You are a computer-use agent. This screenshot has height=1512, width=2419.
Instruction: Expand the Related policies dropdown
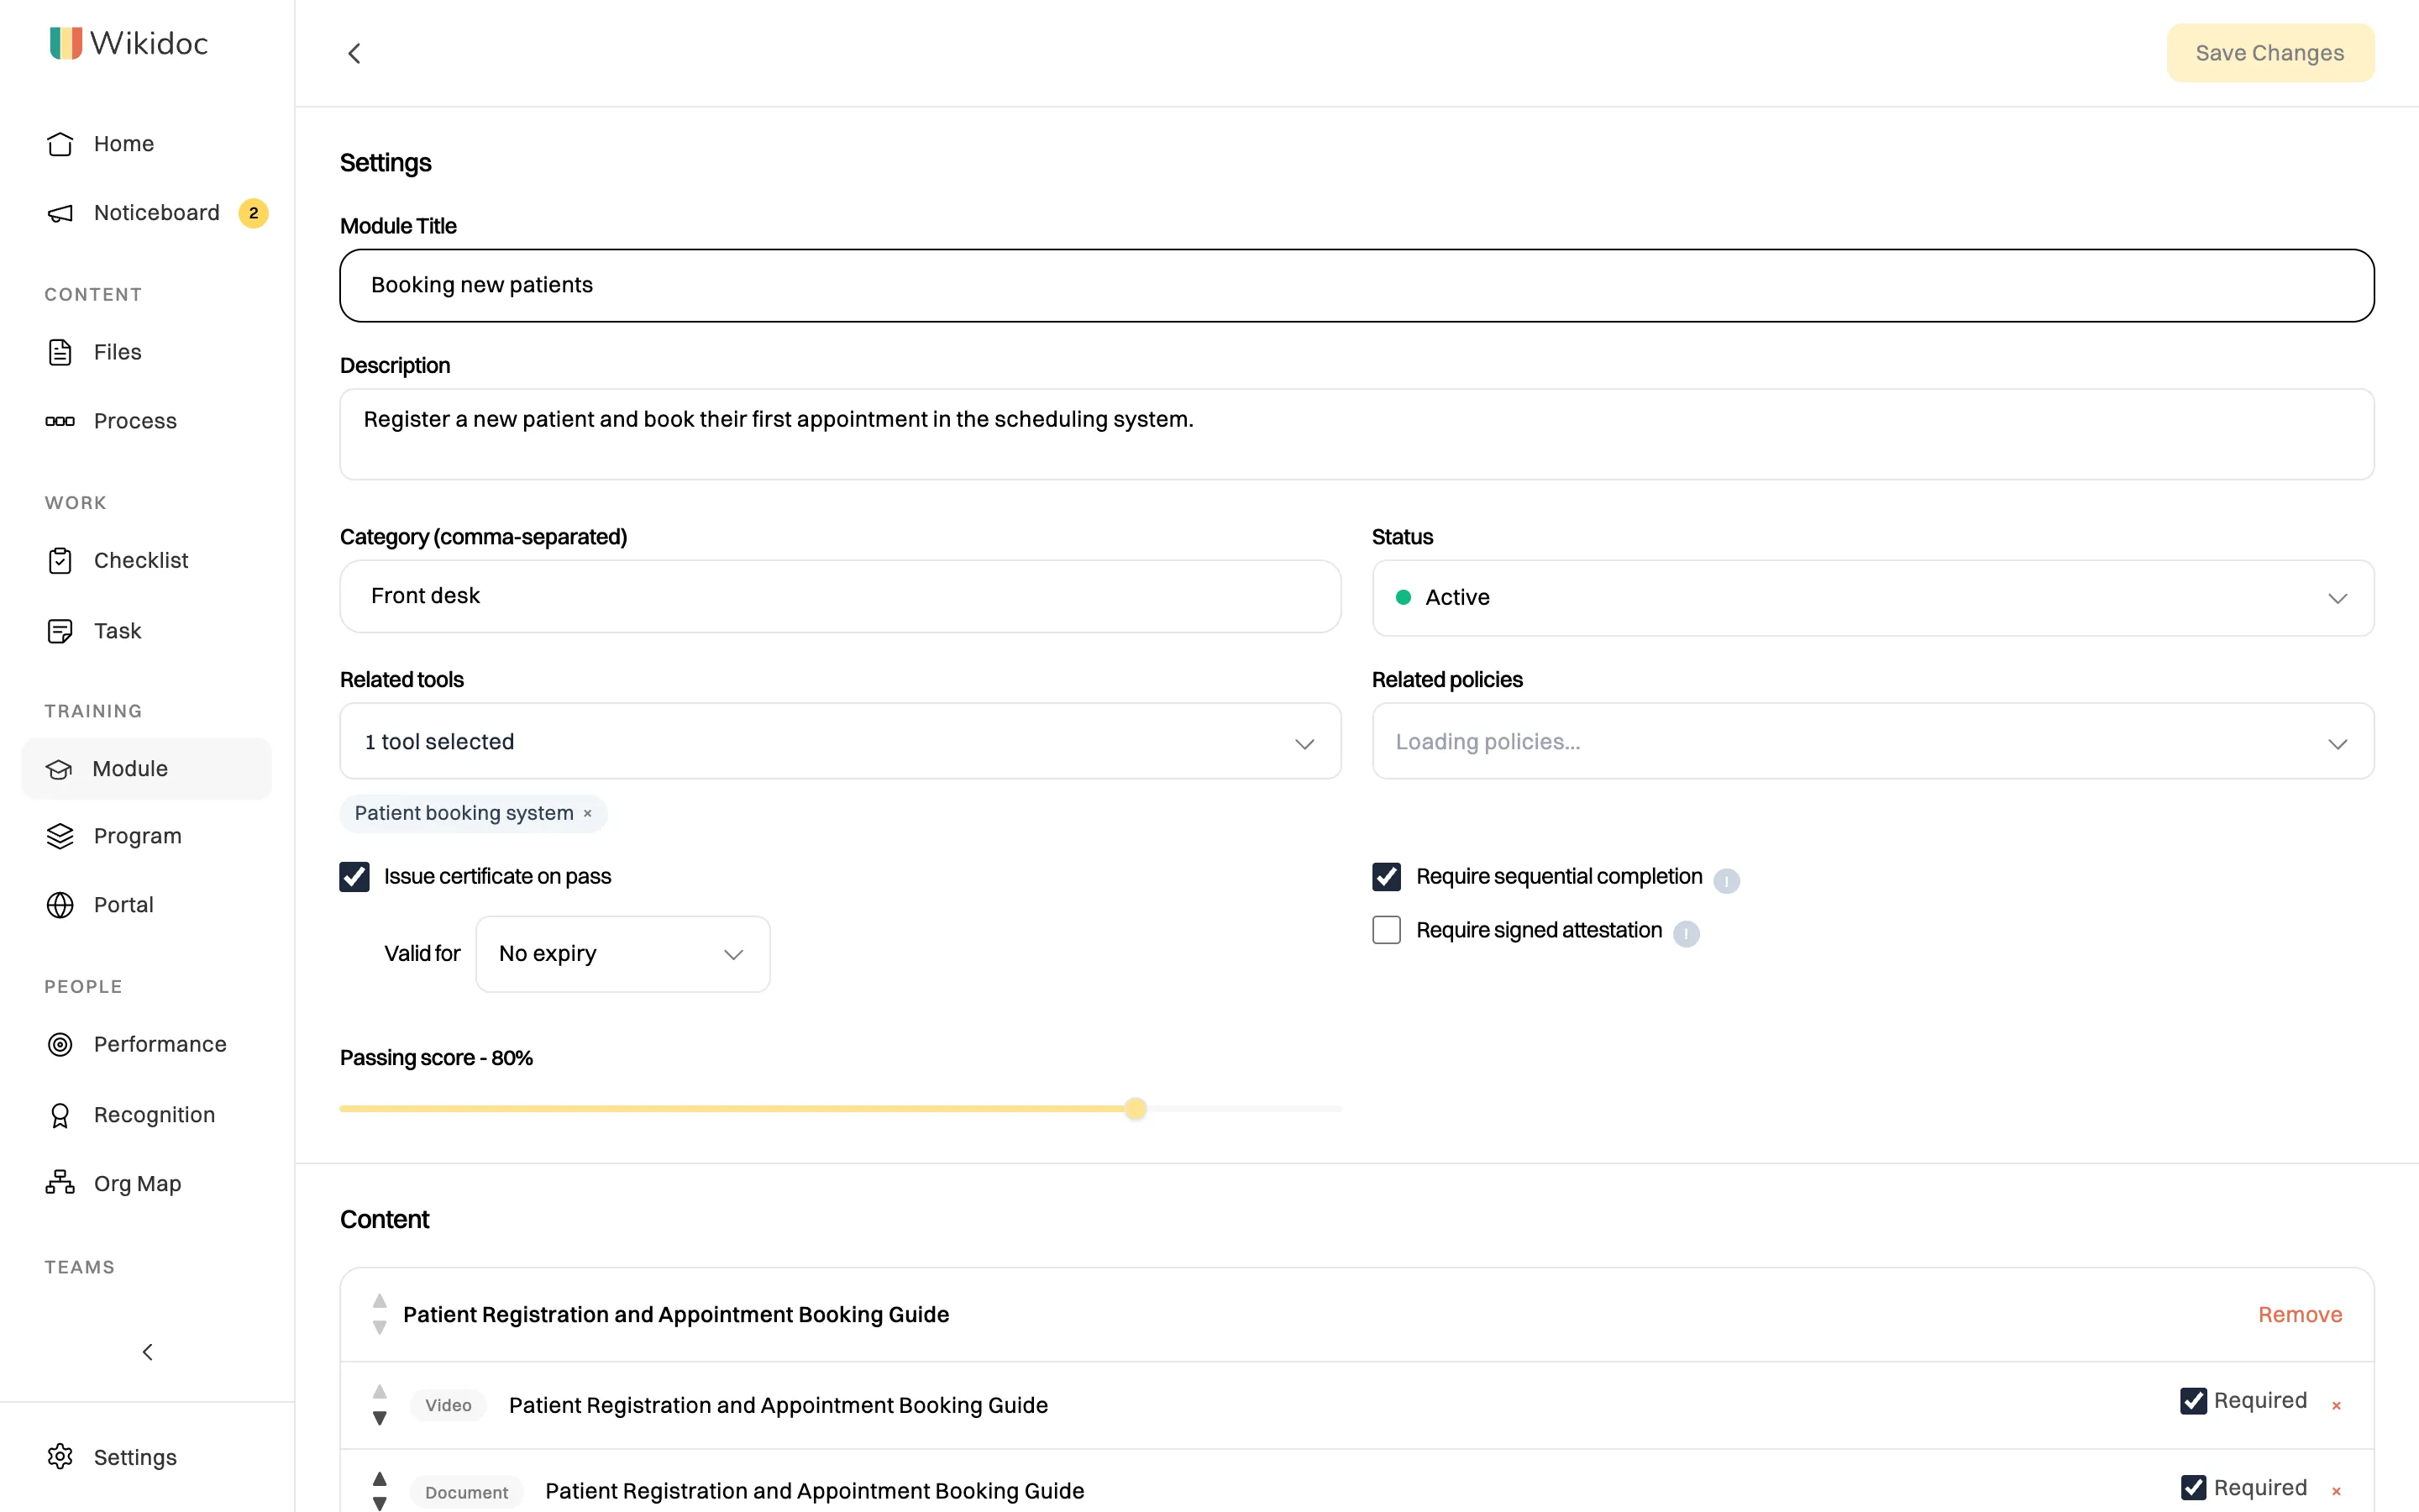coord(1872,741)
